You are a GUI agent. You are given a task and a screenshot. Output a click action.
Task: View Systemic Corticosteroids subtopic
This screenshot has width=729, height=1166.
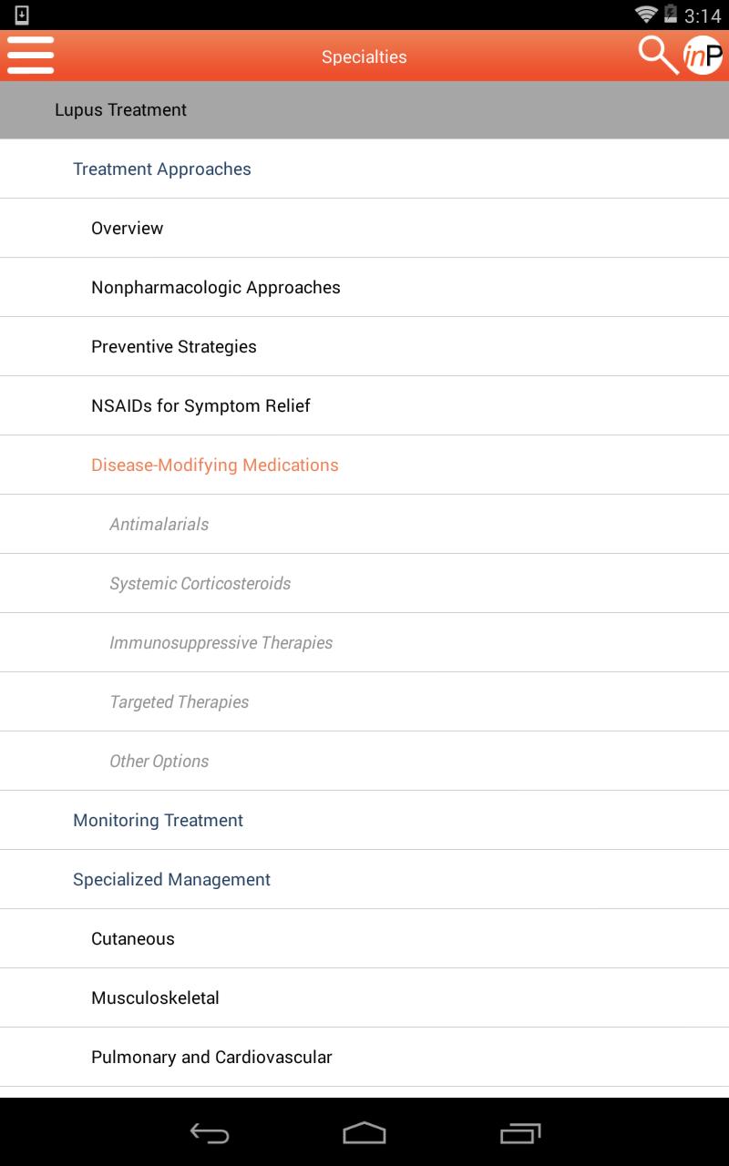pyautogui.click(x=200, y=584)
